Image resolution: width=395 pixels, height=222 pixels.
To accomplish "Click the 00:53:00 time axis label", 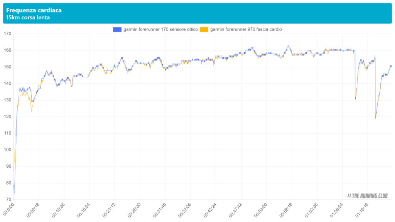I will click(261, 210).
